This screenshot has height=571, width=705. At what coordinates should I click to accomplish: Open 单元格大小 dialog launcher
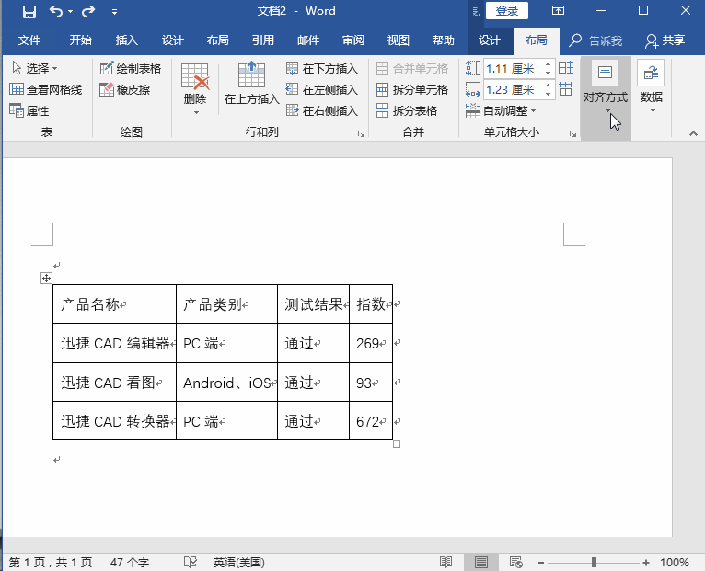point(572,133)
